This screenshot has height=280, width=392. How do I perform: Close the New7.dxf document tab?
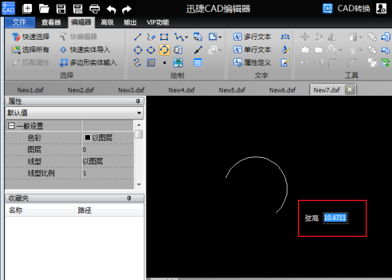[350, 90]
